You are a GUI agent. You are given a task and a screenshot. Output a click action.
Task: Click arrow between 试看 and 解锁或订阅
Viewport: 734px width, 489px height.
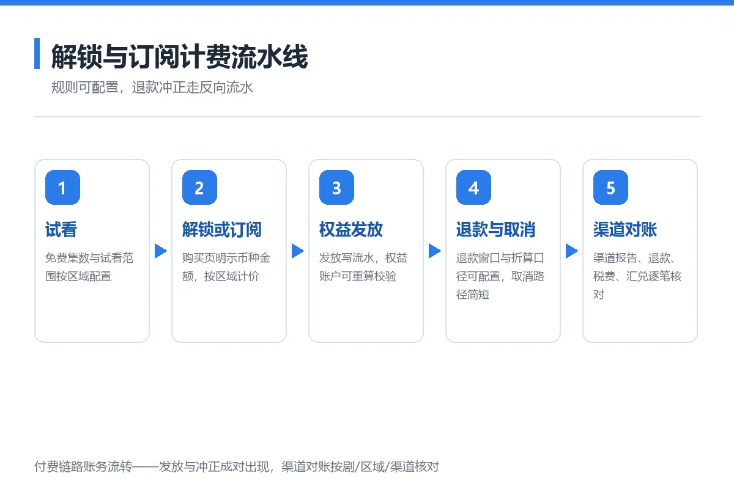pos(161,251)
